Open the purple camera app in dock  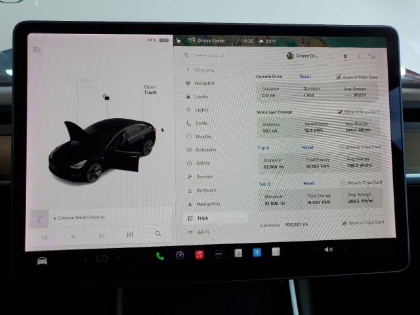point(180,255)
